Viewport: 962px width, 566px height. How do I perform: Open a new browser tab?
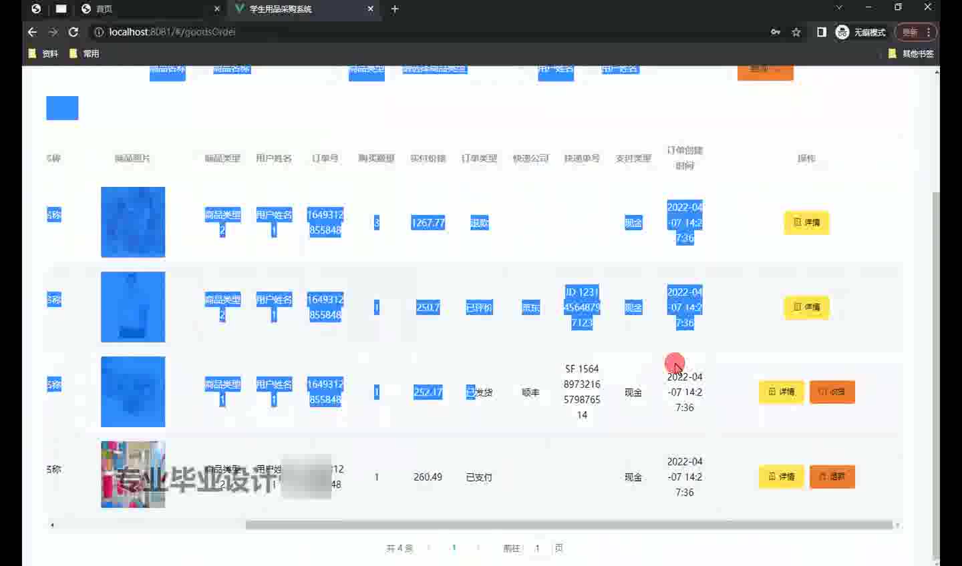395,9
